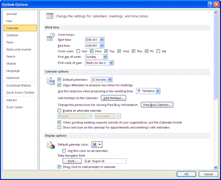Image resolution: width=221 pixels, height=180 pixels.
Task: Open the First day of week dropdown
Action: (96, 57)
